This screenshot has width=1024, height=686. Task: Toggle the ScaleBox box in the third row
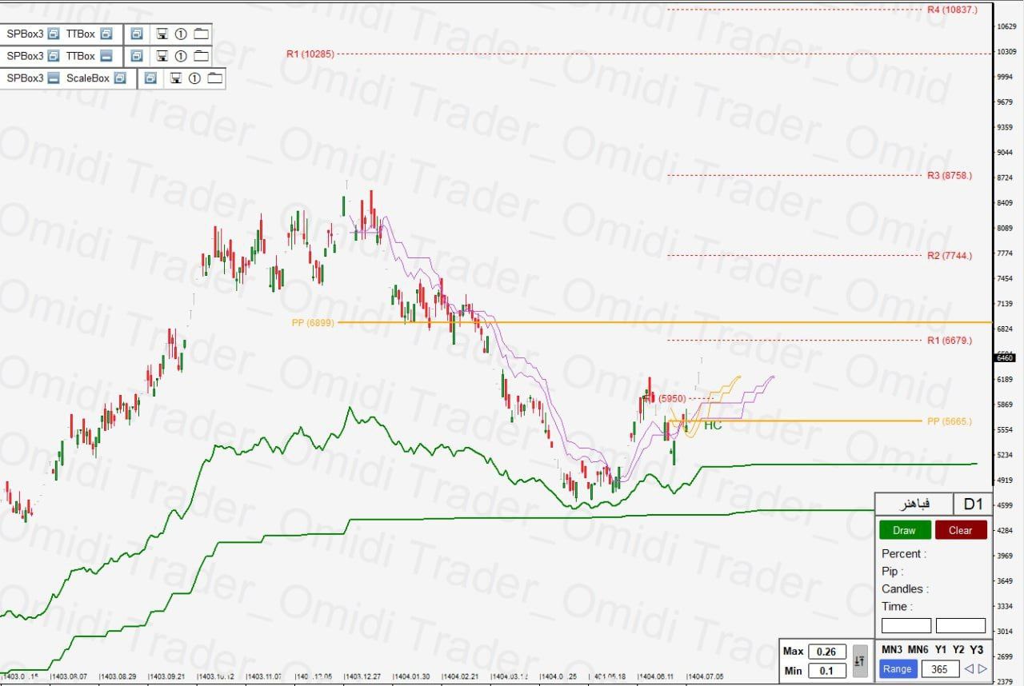(120, 78)
